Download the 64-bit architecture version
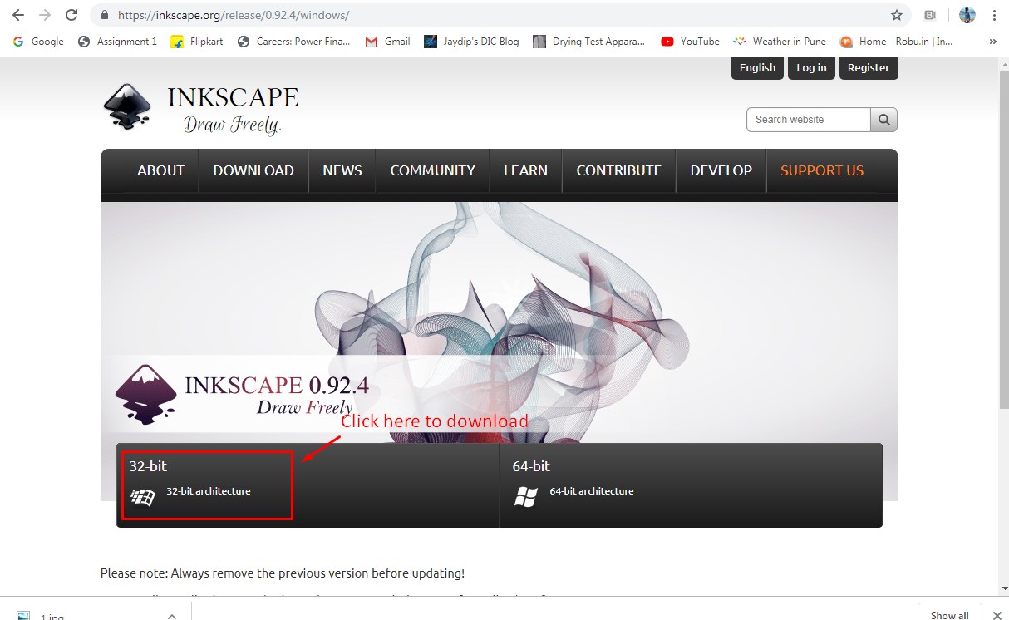Image resolution: width=1009 pixels, height=620 pixels. click(691, 485)
